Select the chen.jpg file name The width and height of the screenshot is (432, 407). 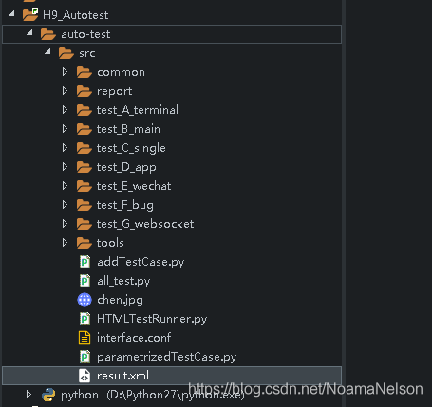click(x=120, y=300)
